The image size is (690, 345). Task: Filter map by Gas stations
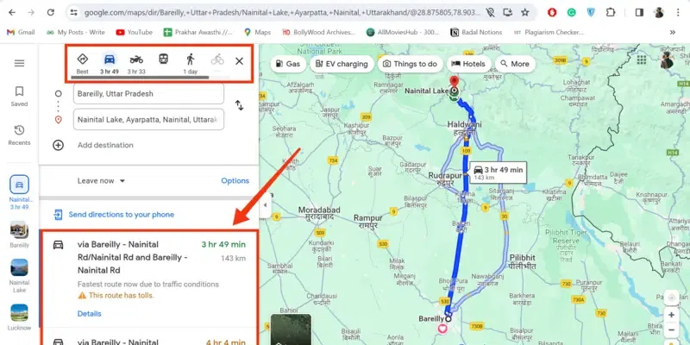(288, 64)
